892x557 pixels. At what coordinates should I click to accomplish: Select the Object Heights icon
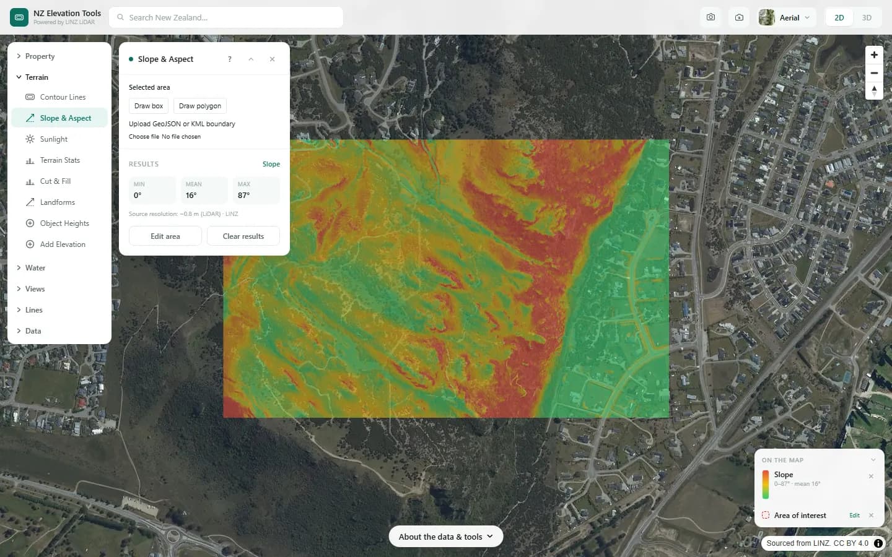point(30,223)
